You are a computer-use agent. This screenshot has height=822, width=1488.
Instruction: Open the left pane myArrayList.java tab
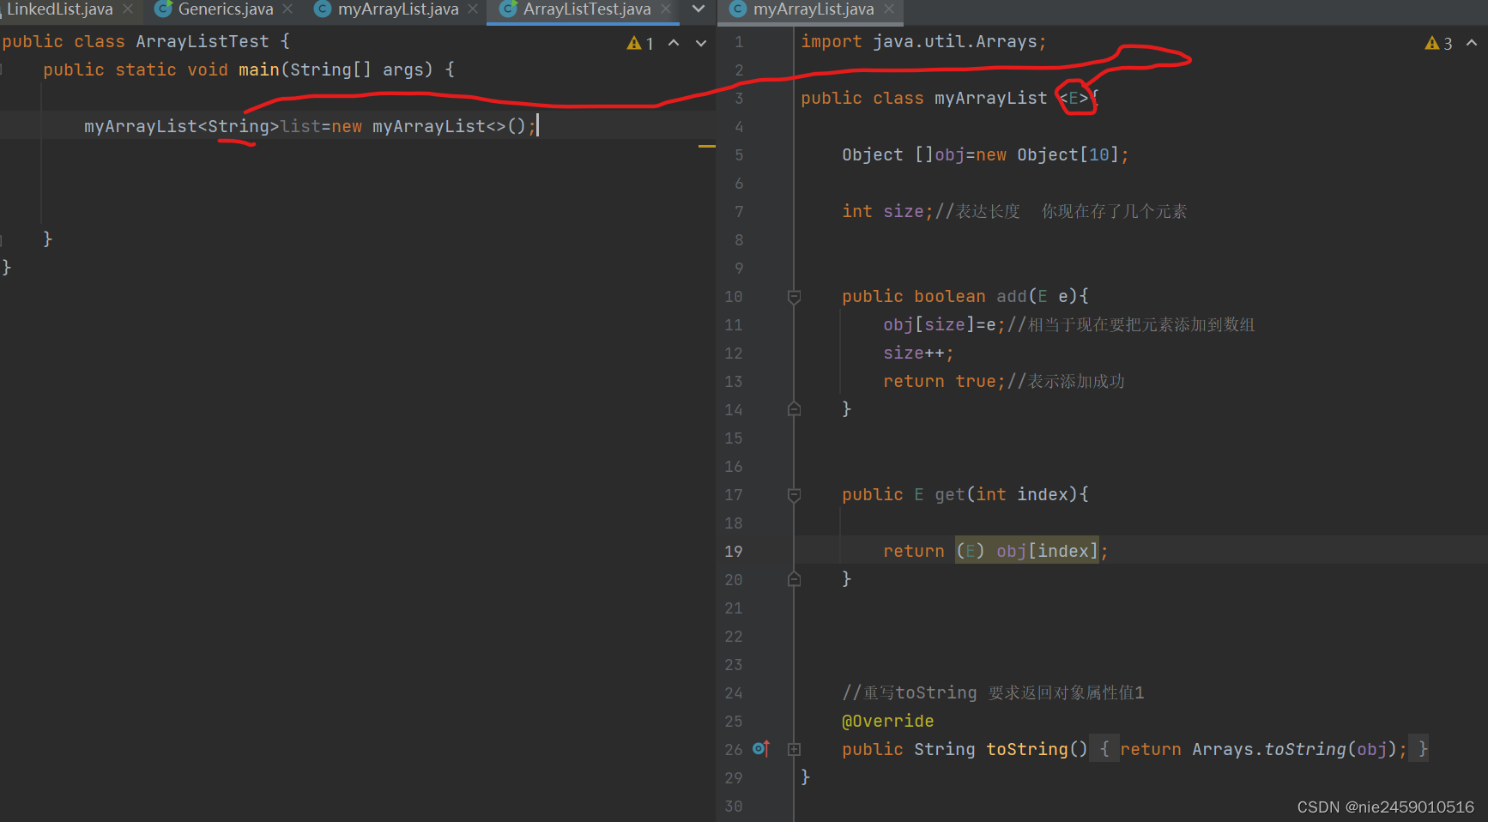(x=398, y=9)
